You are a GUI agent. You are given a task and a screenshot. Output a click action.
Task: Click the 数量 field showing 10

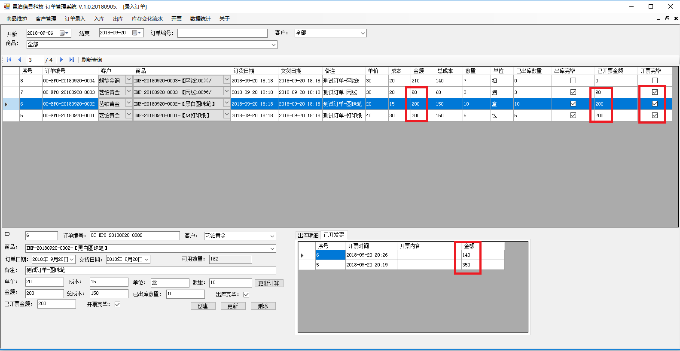tap(231, 283)
